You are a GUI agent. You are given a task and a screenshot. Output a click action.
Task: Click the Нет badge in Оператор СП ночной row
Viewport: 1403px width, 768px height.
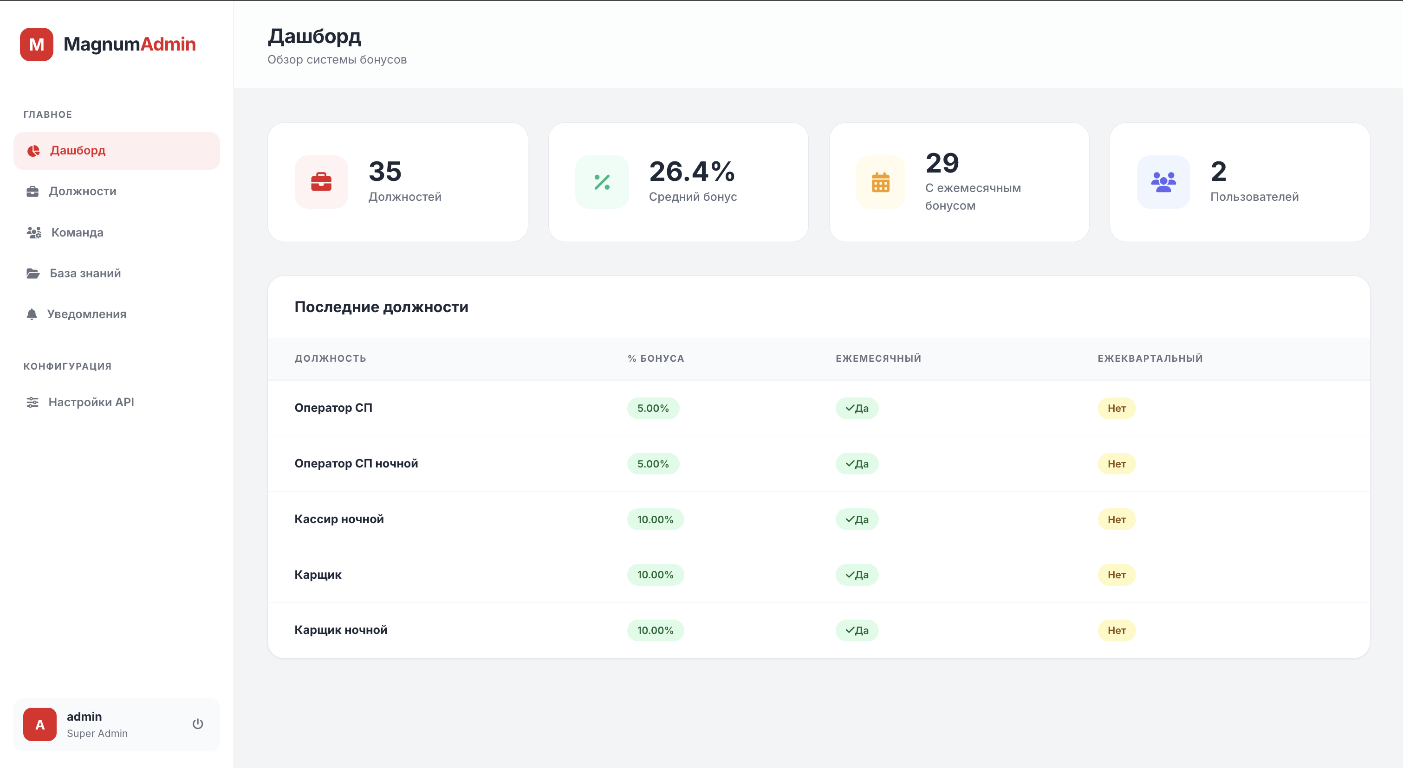[x=1117, y=464]
